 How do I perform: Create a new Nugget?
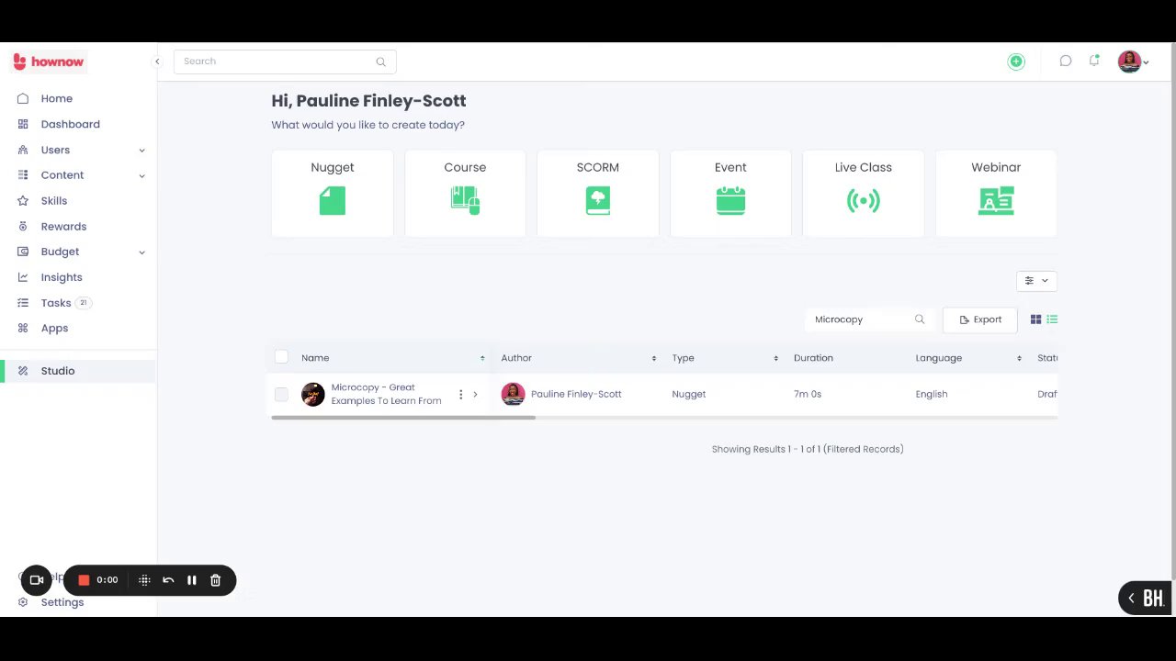point(333,194)
